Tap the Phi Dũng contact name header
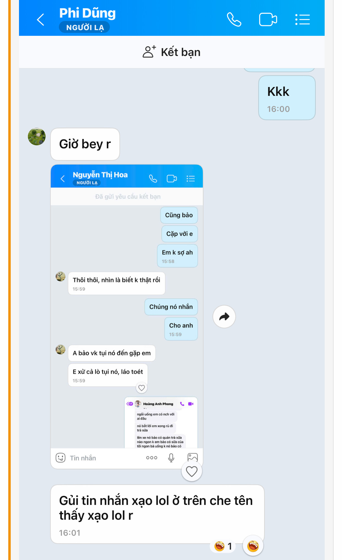342x560 pixels. pyautogui.click(x=88, y=13)
